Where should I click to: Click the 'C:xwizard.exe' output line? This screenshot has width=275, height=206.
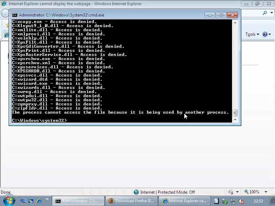tap(57, 83)
